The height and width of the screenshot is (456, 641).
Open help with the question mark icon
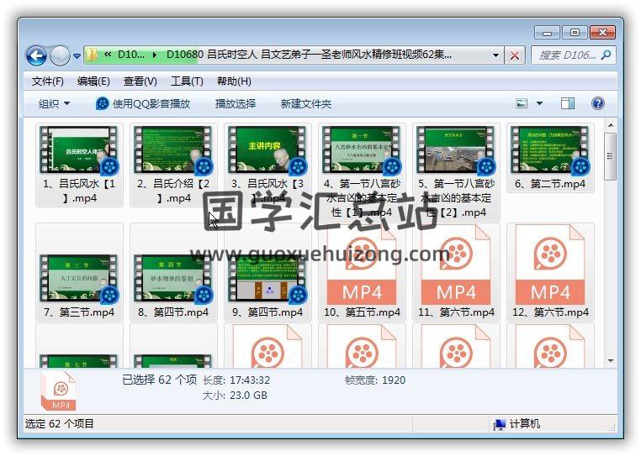coord(597,103)
